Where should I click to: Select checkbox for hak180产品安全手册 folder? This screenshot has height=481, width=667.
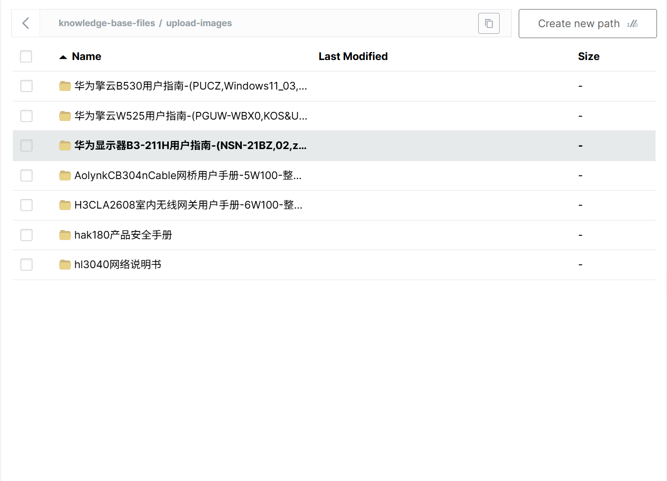click(x=27, y=235)
